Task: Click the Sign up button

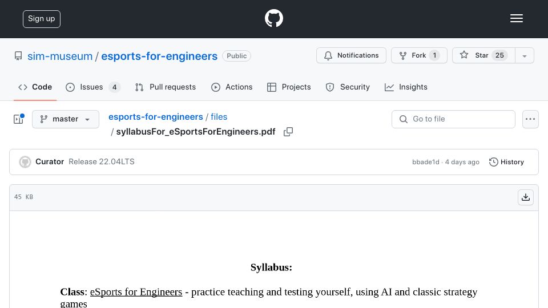Action: (42, 19)
